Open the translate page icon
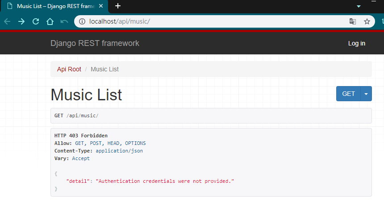This screenshot has height=206, width=384. [352, 21]
